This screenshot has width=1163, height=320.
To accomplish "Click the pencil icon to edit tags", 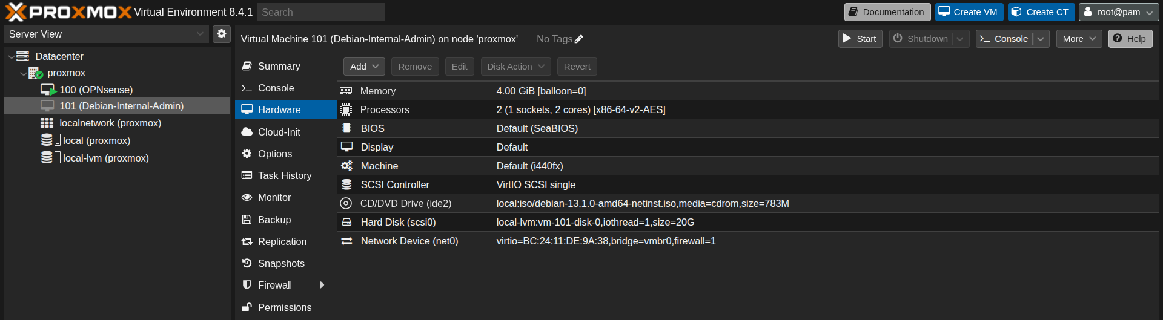I will (578, 39).
